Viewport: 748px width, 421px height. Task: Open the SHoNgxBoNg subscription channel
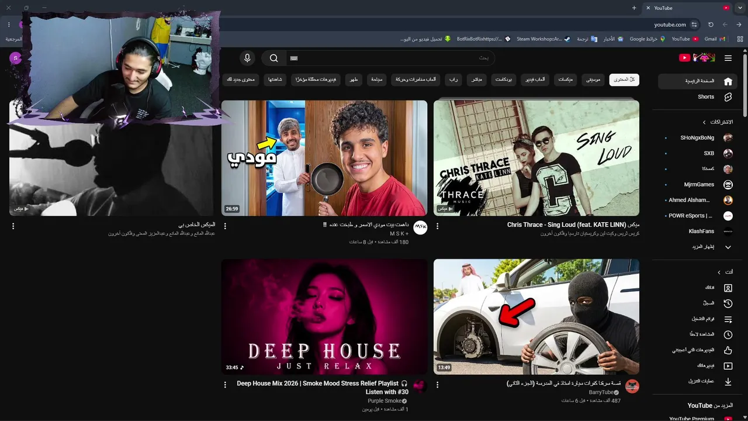698,138
